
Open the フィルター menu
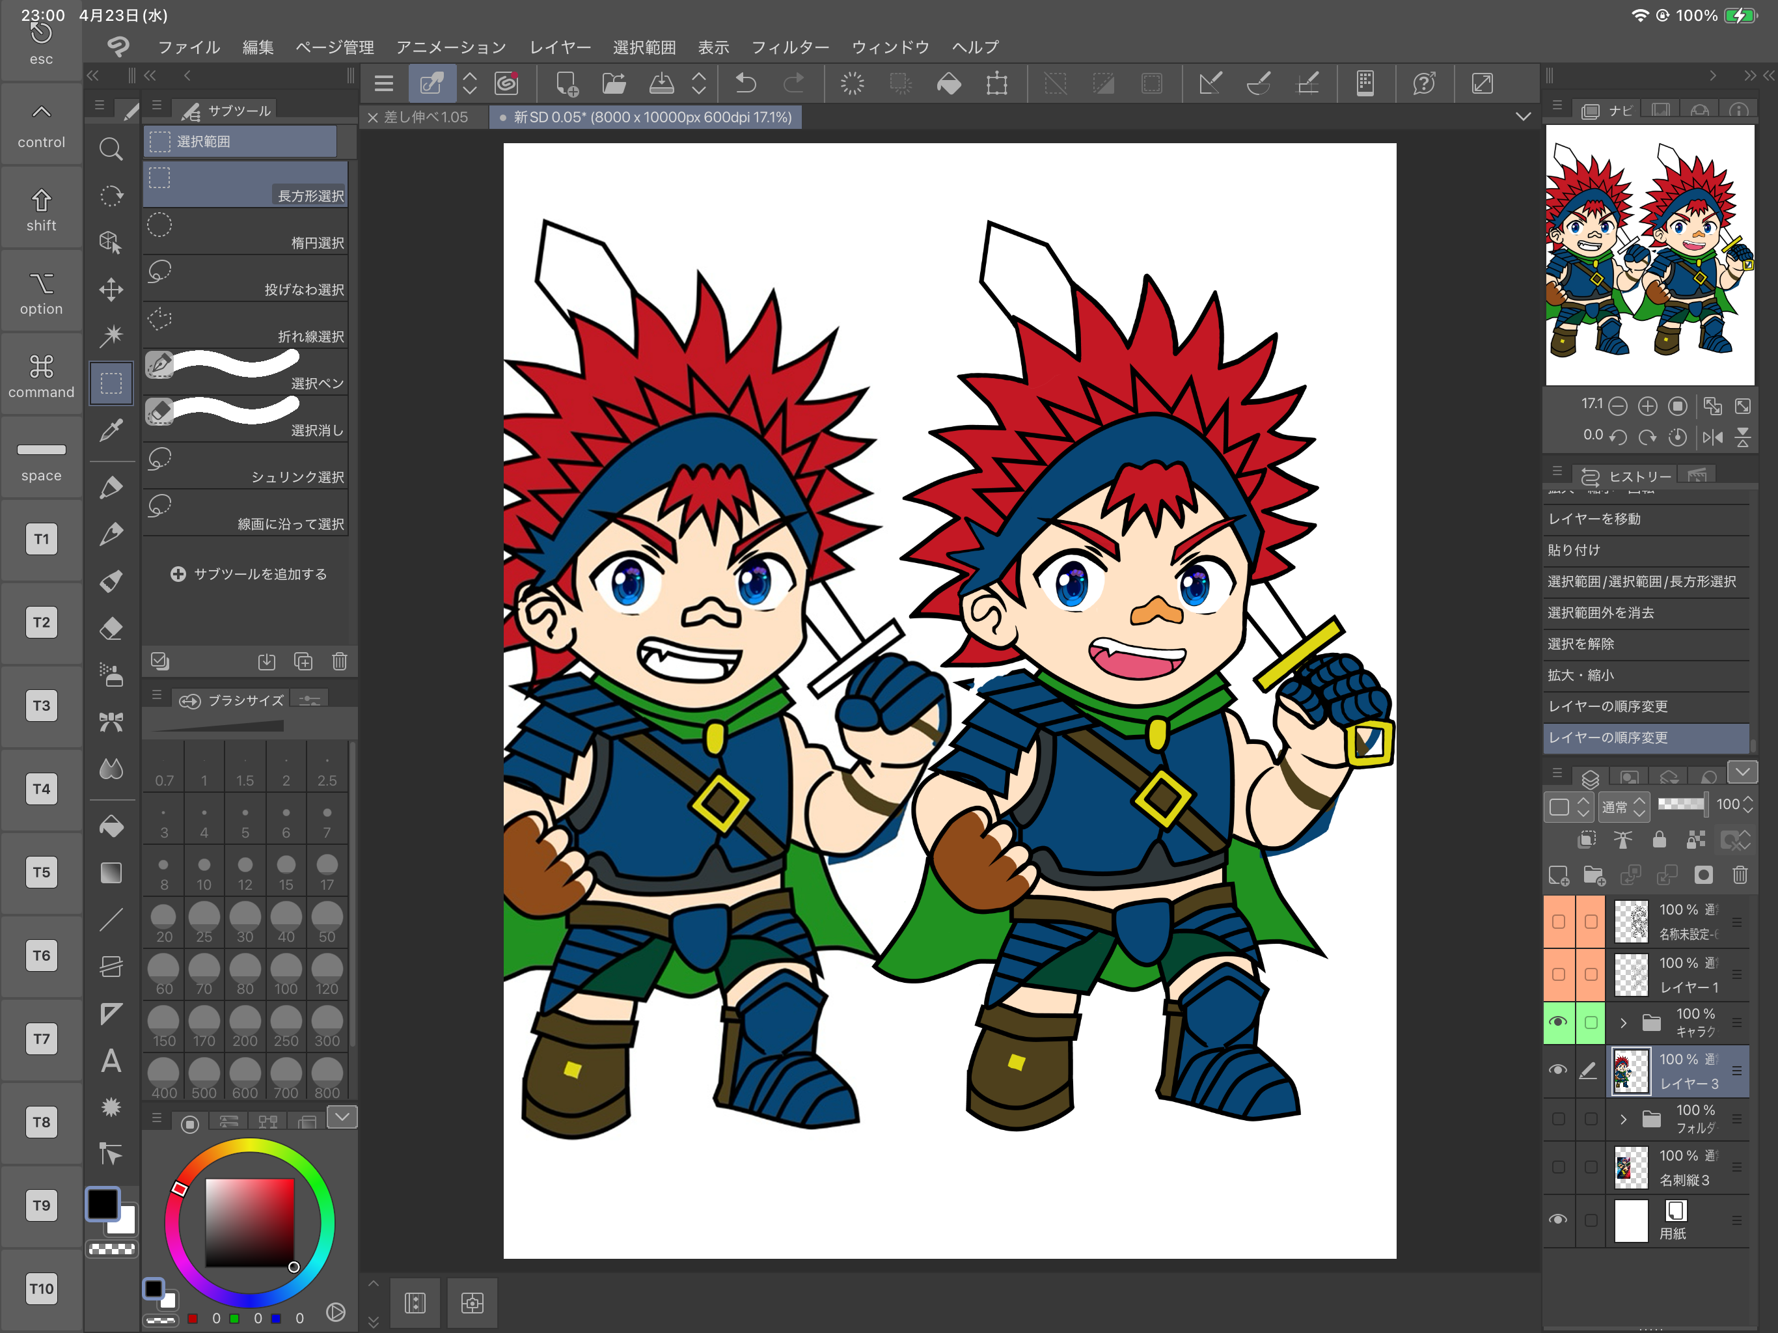pos(790,48)
